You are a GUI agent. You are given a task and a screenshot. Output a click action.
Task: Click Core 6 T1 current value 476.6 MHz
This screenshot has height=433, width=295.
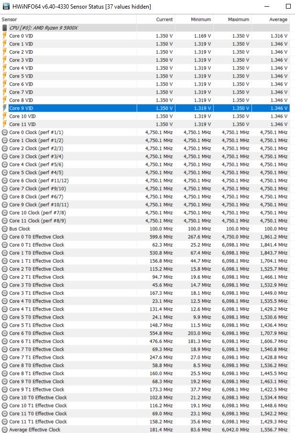[161, 341]
